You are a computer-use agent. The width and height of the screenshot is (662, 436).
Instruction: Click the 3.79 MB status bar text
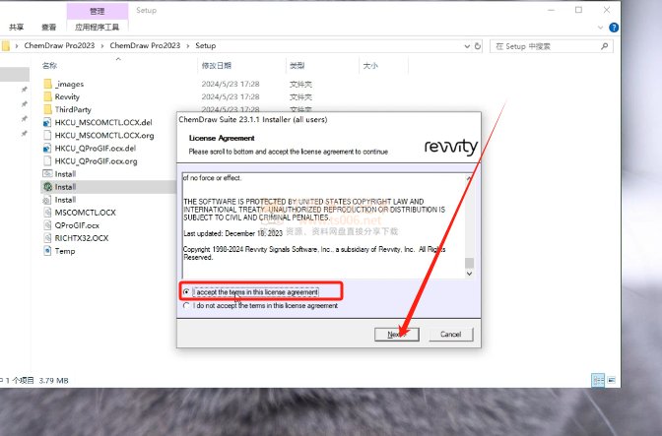tap(53, 380)
